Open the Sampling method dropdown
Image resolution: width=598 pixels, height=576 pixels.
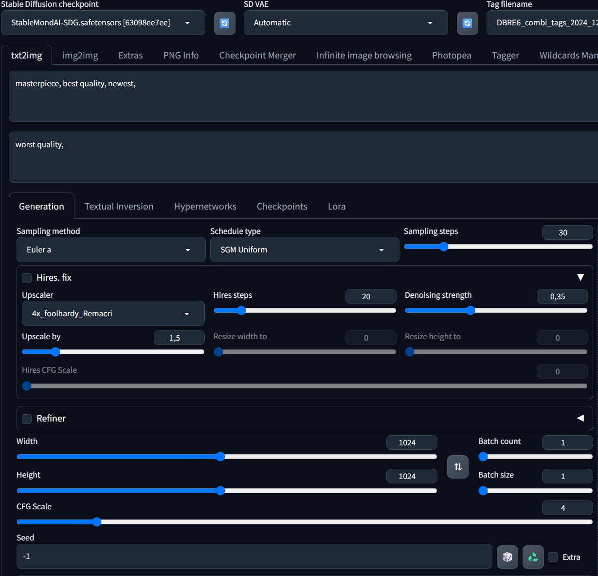pos(111,250)
